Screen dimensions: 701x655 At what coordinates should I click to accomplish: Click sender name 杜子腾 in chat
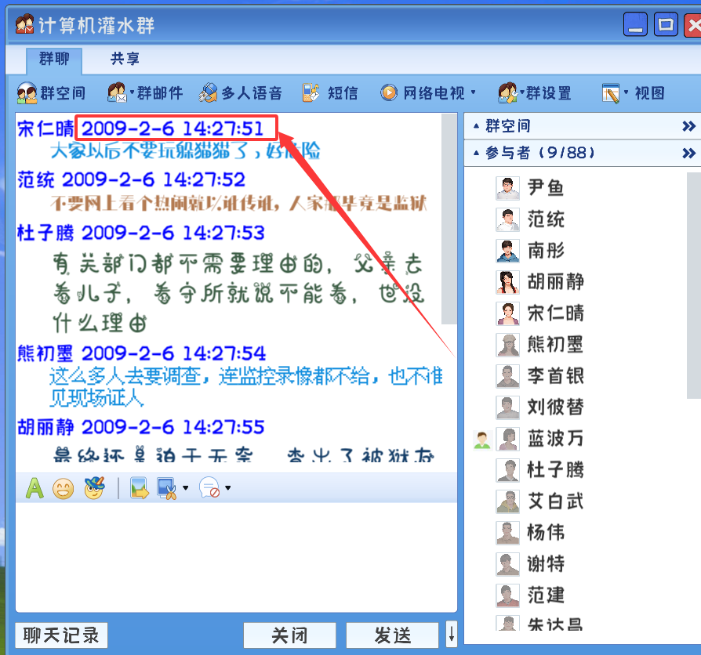(45, 233)
